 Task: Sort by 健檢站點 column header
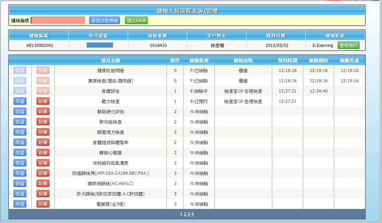(243, 60)
